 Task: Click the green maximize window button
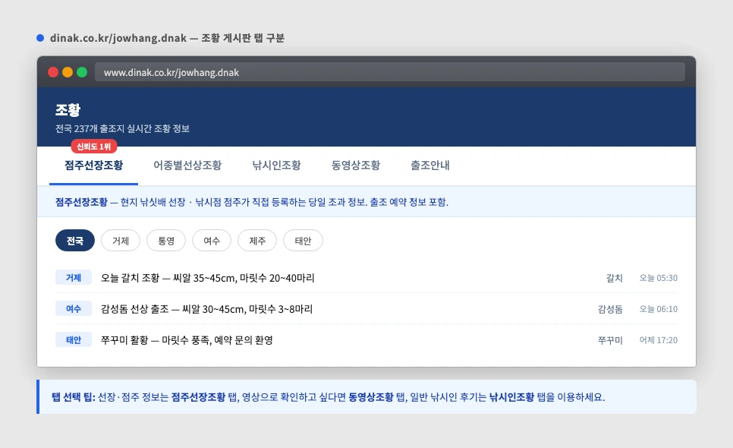click(82, 72)
